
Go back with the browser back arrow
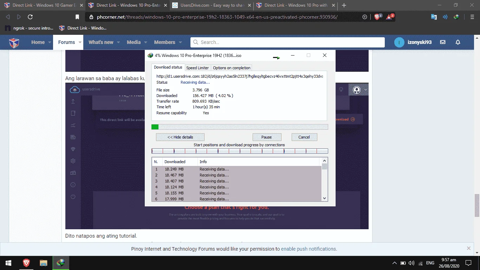click(x=8, y=17)
